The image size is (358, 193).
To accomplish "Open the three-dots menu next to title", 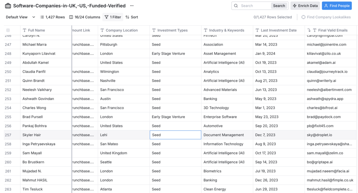I will click(132, 6).
